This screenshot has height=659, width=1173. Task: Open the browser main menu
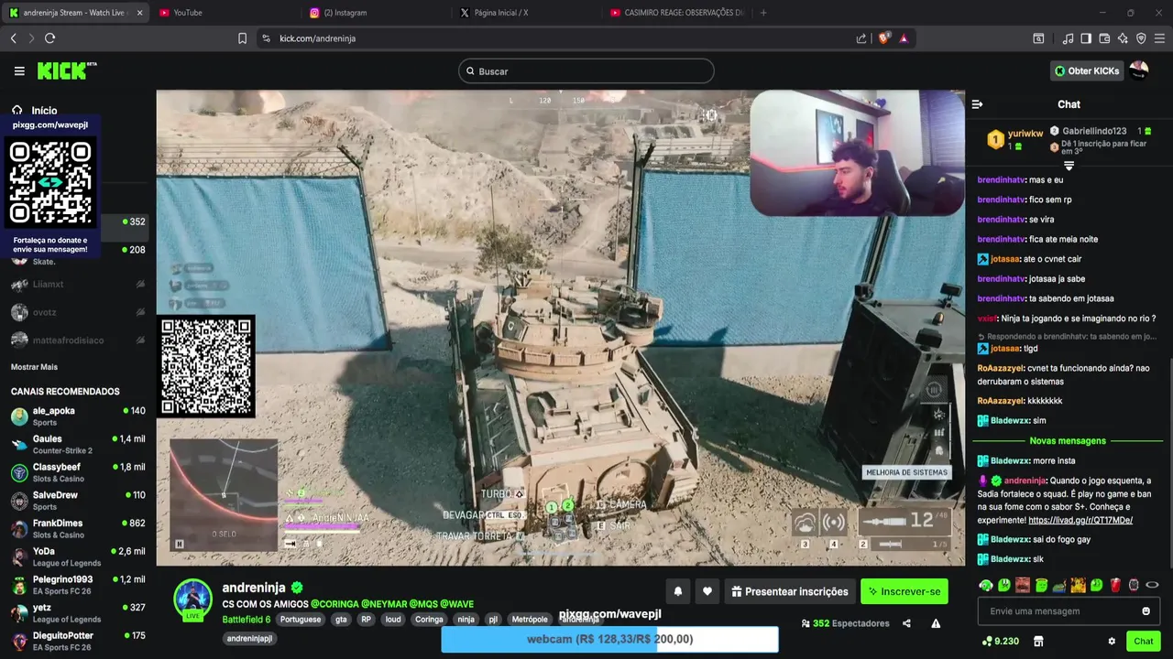[x=1160, y=38]
